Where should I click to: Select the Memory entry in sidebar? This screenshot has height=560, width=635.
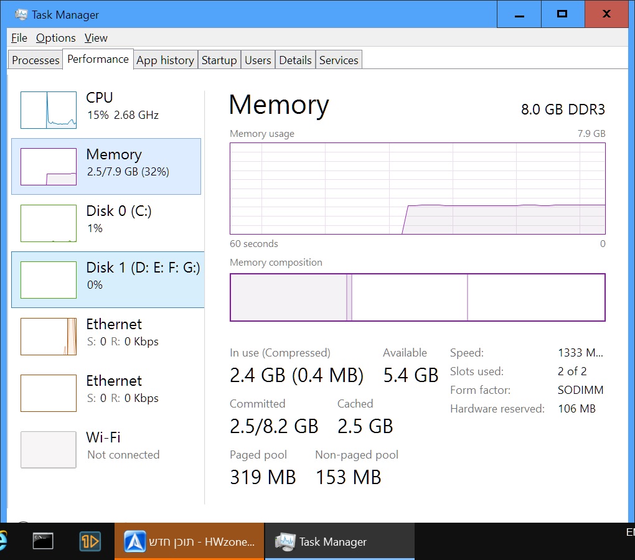click(106, 166)
